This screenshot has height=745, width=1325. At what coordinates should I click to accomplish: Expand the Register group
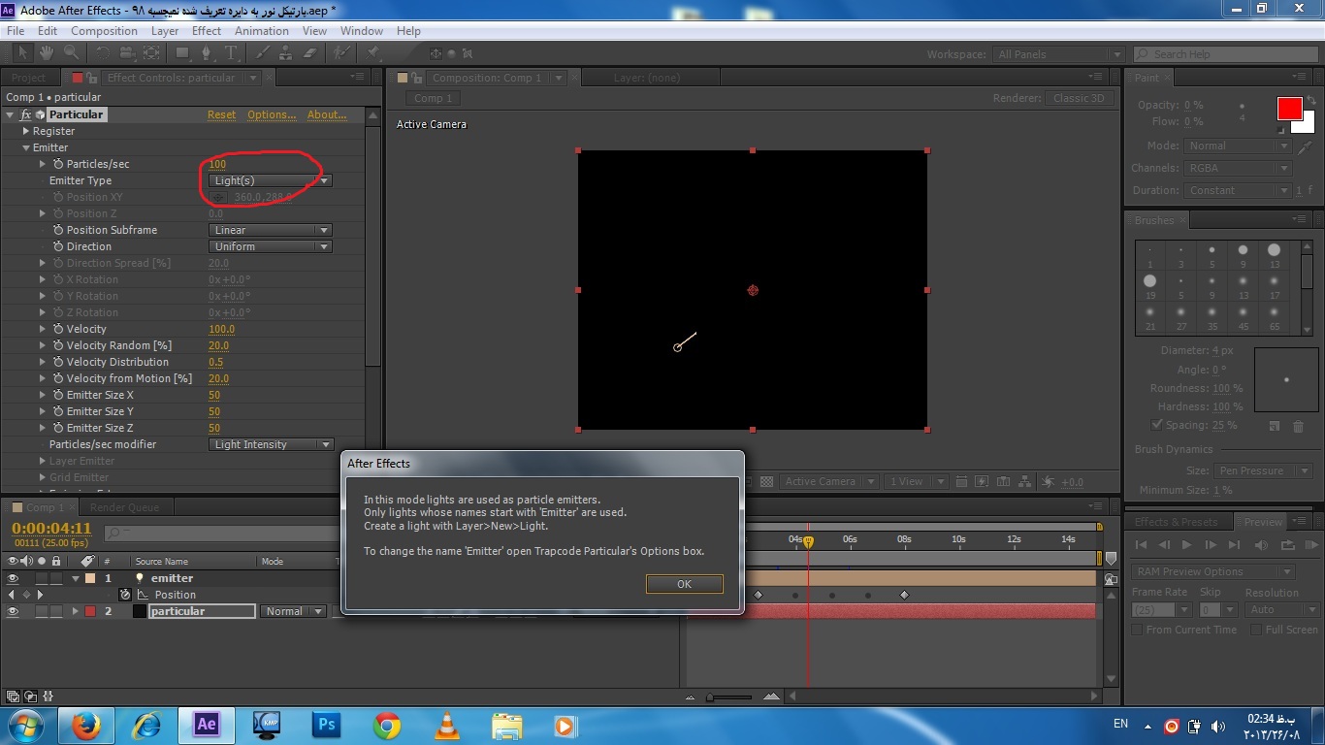26,131
